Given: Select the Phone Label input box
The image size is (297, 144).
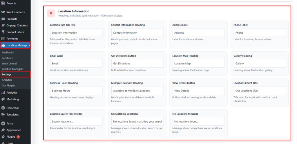Looking at the screenshot, I should (260, 33).
